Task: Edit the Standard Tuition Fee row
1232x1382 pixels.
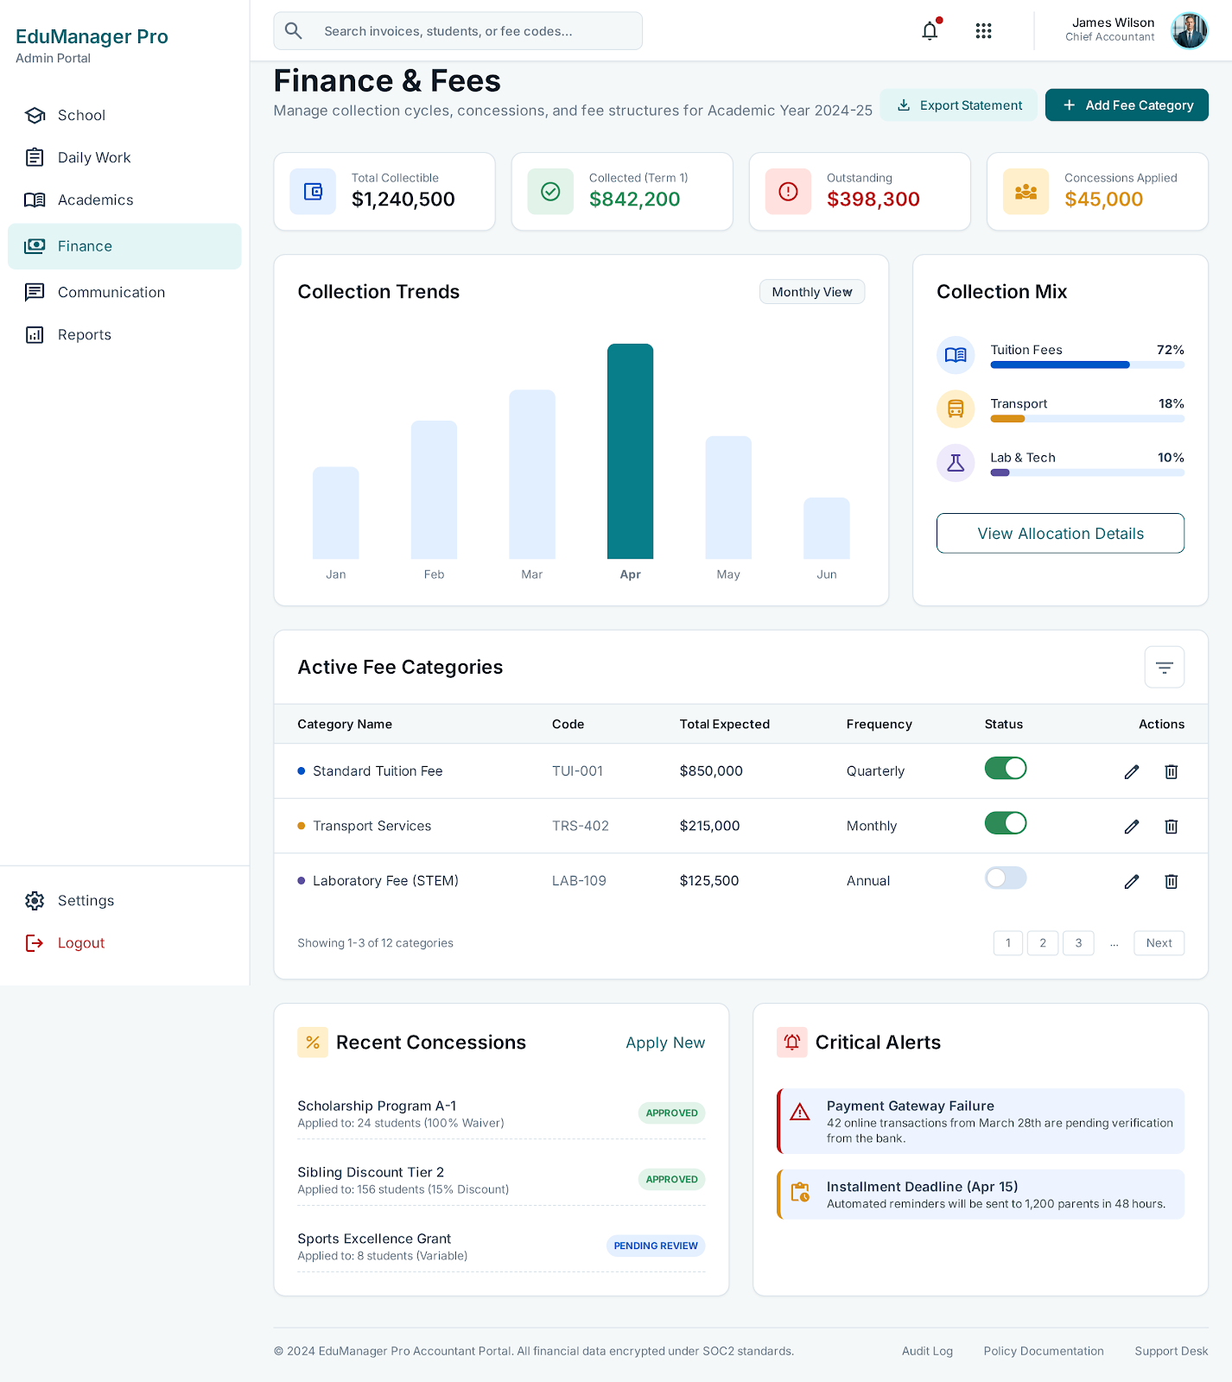Action: coord(1132,771)
